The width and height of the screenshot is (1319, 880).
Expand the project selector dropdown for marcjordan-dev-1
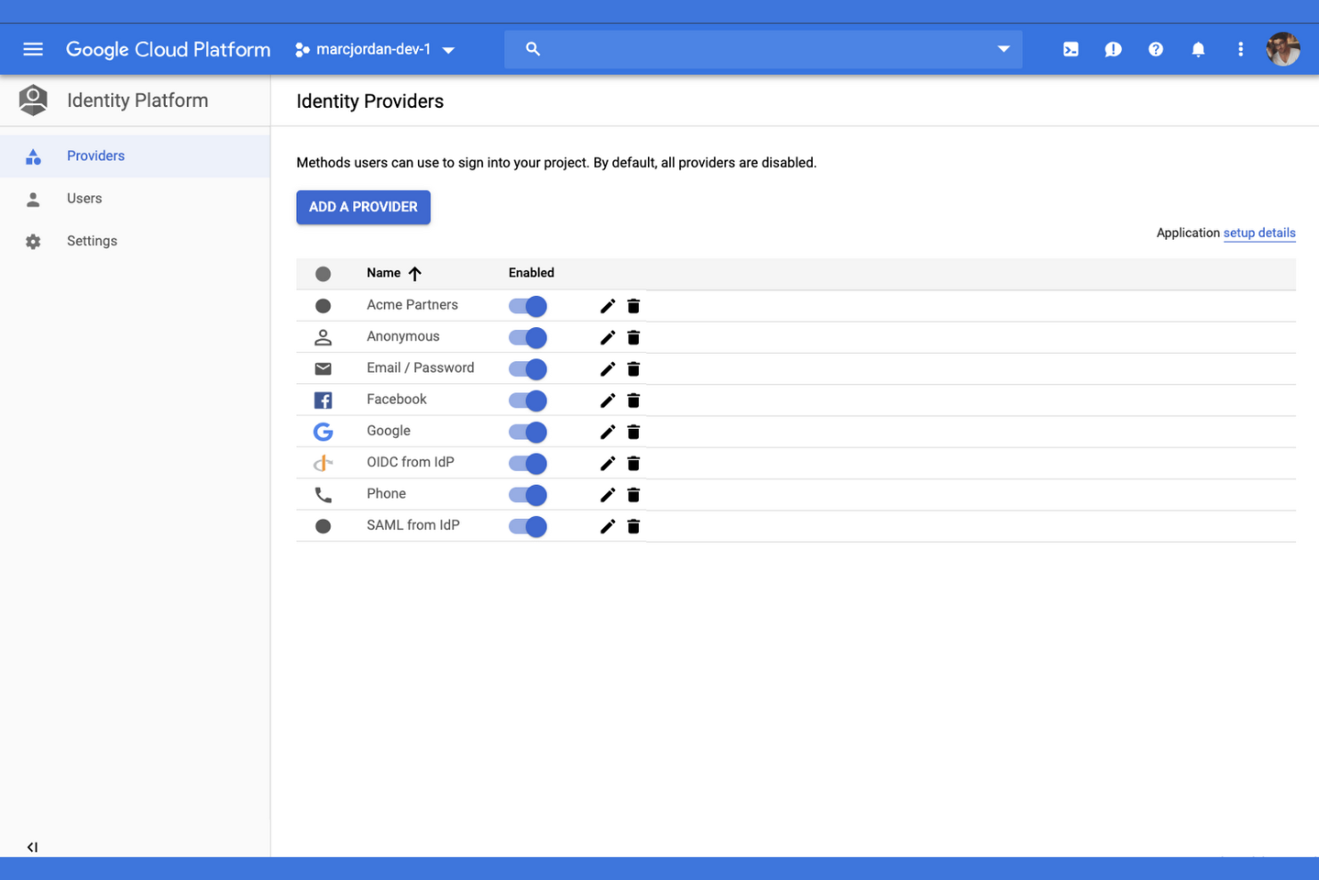pyautogui.click(x=448, y=49)
